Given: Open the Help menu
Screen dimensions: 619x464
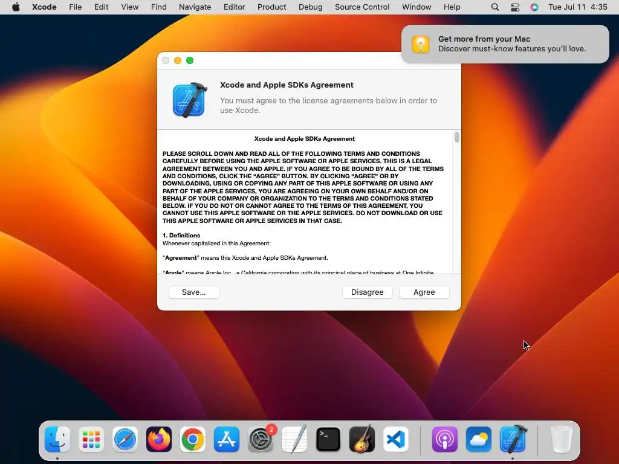Looking at the screenshot, I should coord(452,7).
